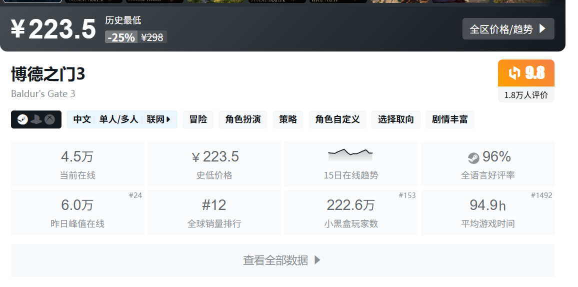The width and height of the screenshot is (578, 287).
Task: Select the 选择取向 tag
Action: pyautogui.click(x=396, y=119)
